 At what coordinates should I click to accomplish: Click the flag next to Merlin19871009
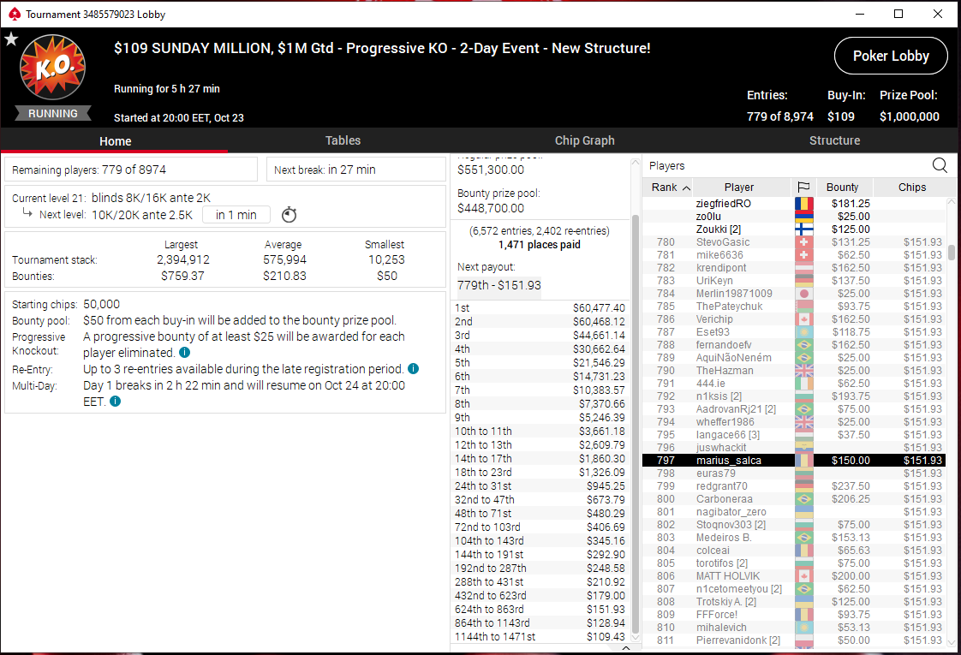click(804, 294)
